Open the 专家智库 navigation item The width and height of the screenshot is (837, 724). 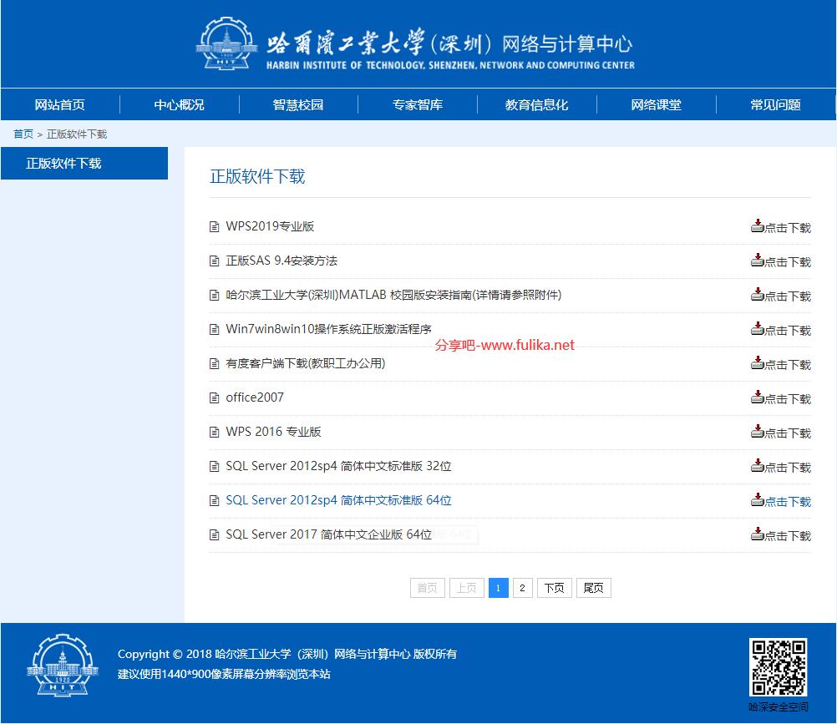click(418, 104)
